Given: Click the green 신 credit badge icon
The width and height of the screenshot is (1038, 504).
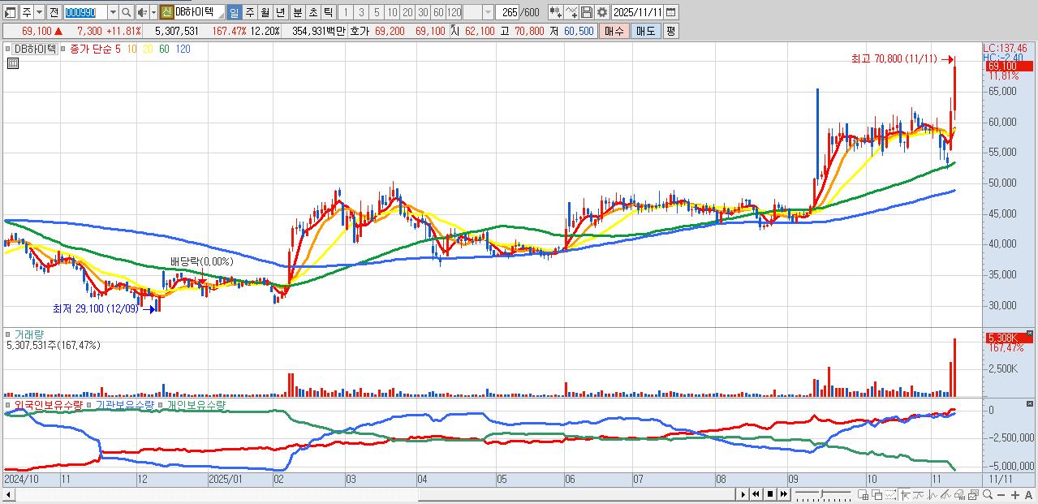Looking at the screenshot, I should tap(166, 12).
